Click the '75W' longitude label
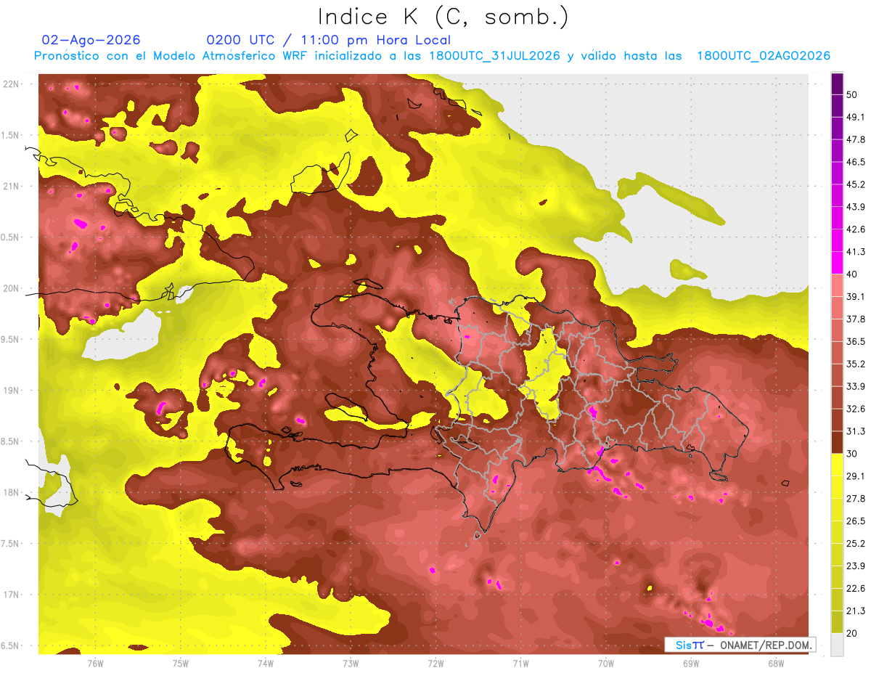The width and height of the screenshot is (871, 673). [x=180, y=663]
